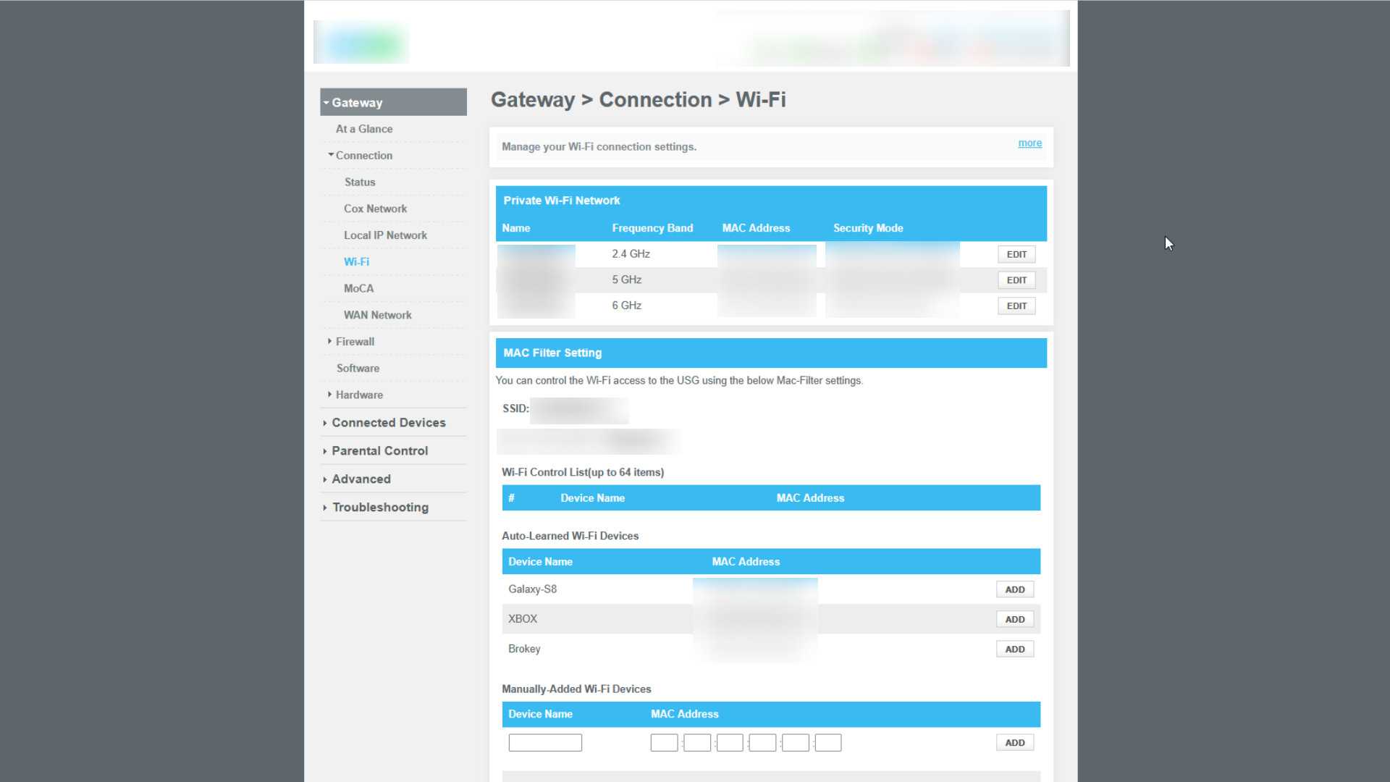The height and width of the screenshot is (782, 1390).
Task: Click the Brokey device name
Action: tap(524, 649)
